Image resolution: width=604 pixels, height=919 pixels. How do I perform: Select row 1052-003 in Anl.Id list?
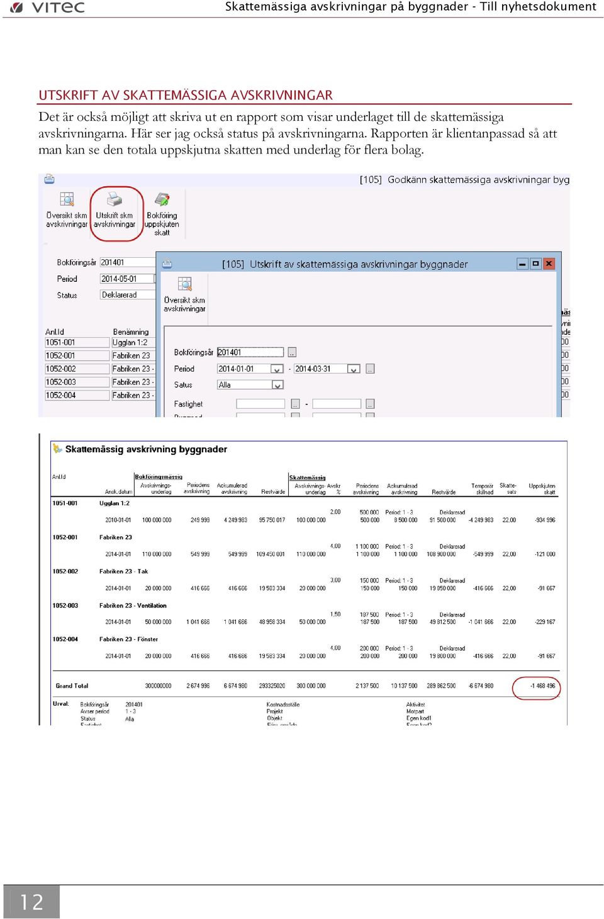[x=77, y=382]
